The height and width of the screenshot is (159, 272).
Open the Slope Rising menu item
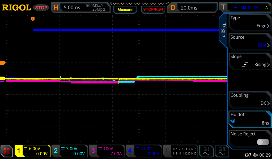point(250,61)
